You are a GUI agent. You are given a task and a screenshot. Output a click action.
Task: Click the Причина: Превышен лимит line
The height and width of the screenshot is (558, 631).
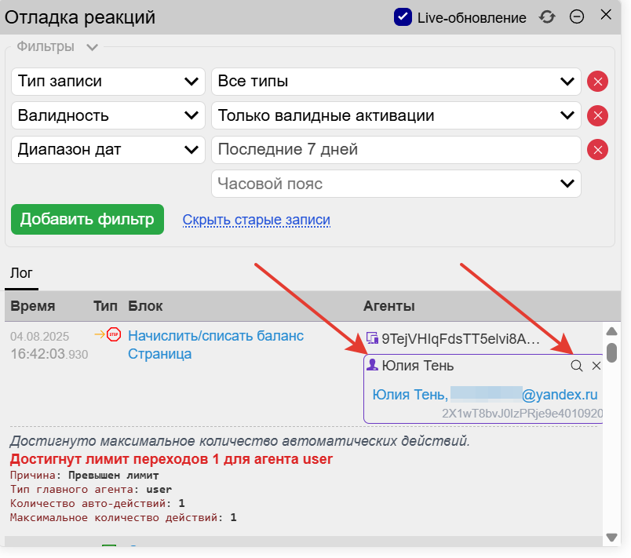85,476
